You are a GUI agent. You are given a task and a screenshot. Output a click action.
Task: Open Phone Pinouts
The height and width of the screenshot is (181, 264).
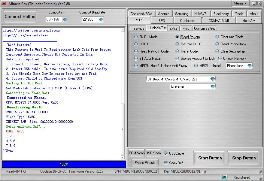coord(145,162)
